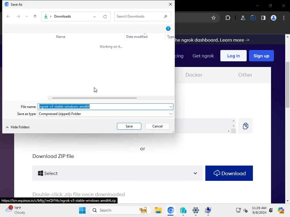Switch to Chrome in taskbar
Image resolution: width=290 pixels, height=217 pixels.
(x=170, y=210)
